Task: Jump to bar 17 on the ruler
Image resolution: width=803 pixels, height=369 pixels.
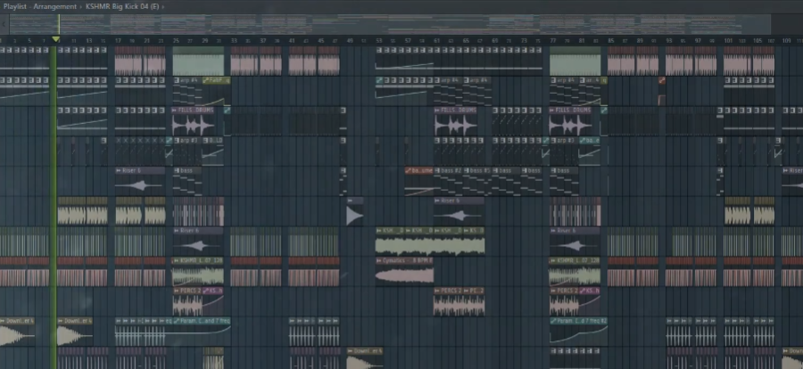Action: click(x=119, y=40)
